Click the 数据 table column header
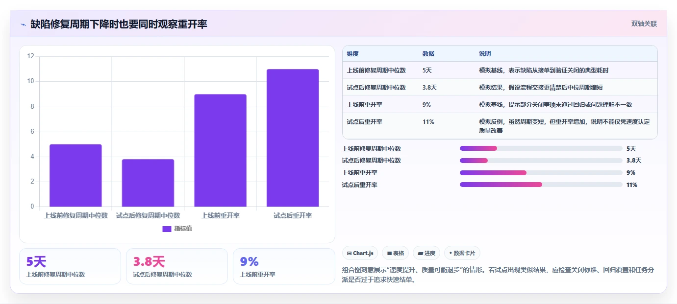 (x=428, y=54)
